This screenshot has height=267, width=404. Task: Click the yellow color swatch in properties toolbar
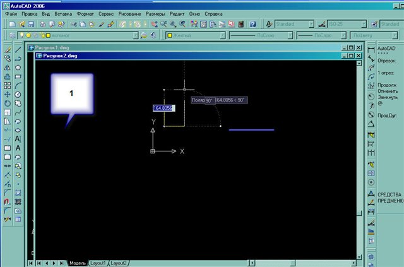click(x=170, y=35)
